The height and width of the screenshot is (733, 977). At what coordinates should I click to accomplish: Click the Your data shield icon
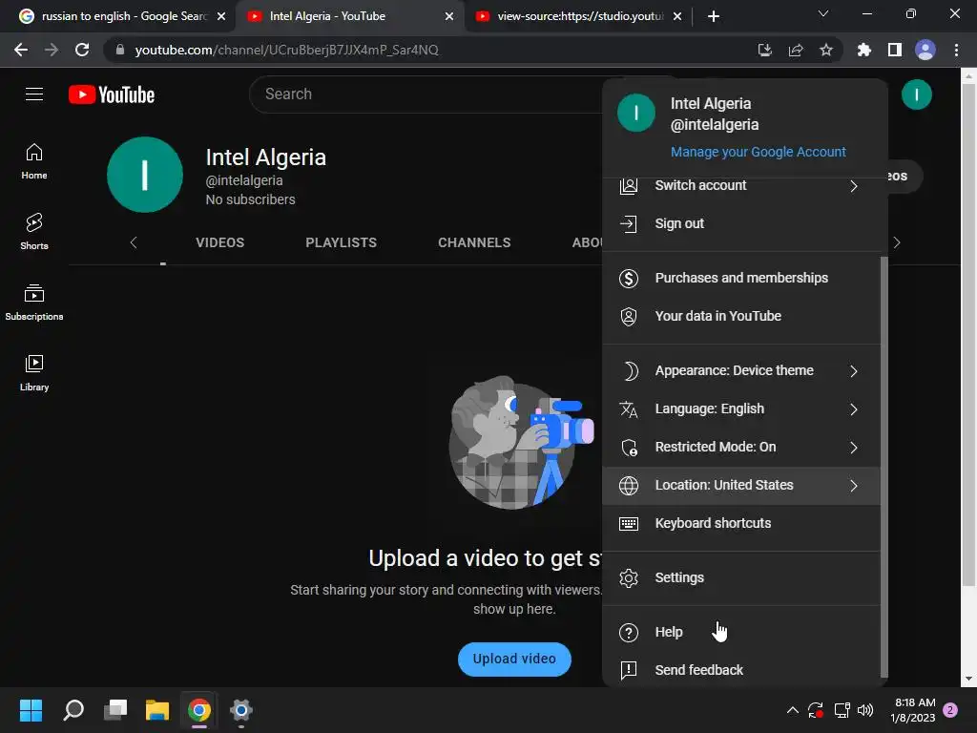(629, 316)
